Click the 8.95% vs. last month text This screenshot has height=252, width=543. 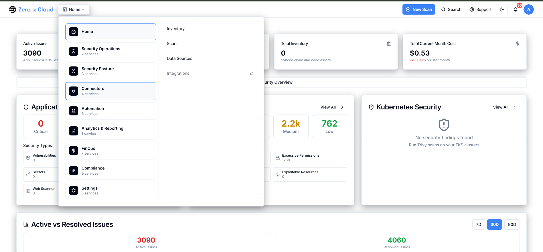coord(433,60)
